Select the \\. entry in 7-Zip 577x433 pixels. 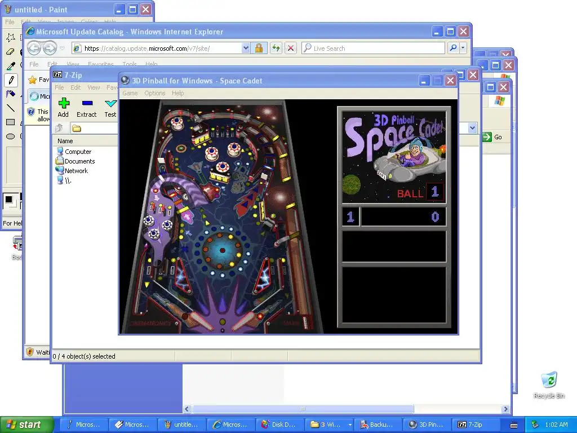[x=64, y=180]
